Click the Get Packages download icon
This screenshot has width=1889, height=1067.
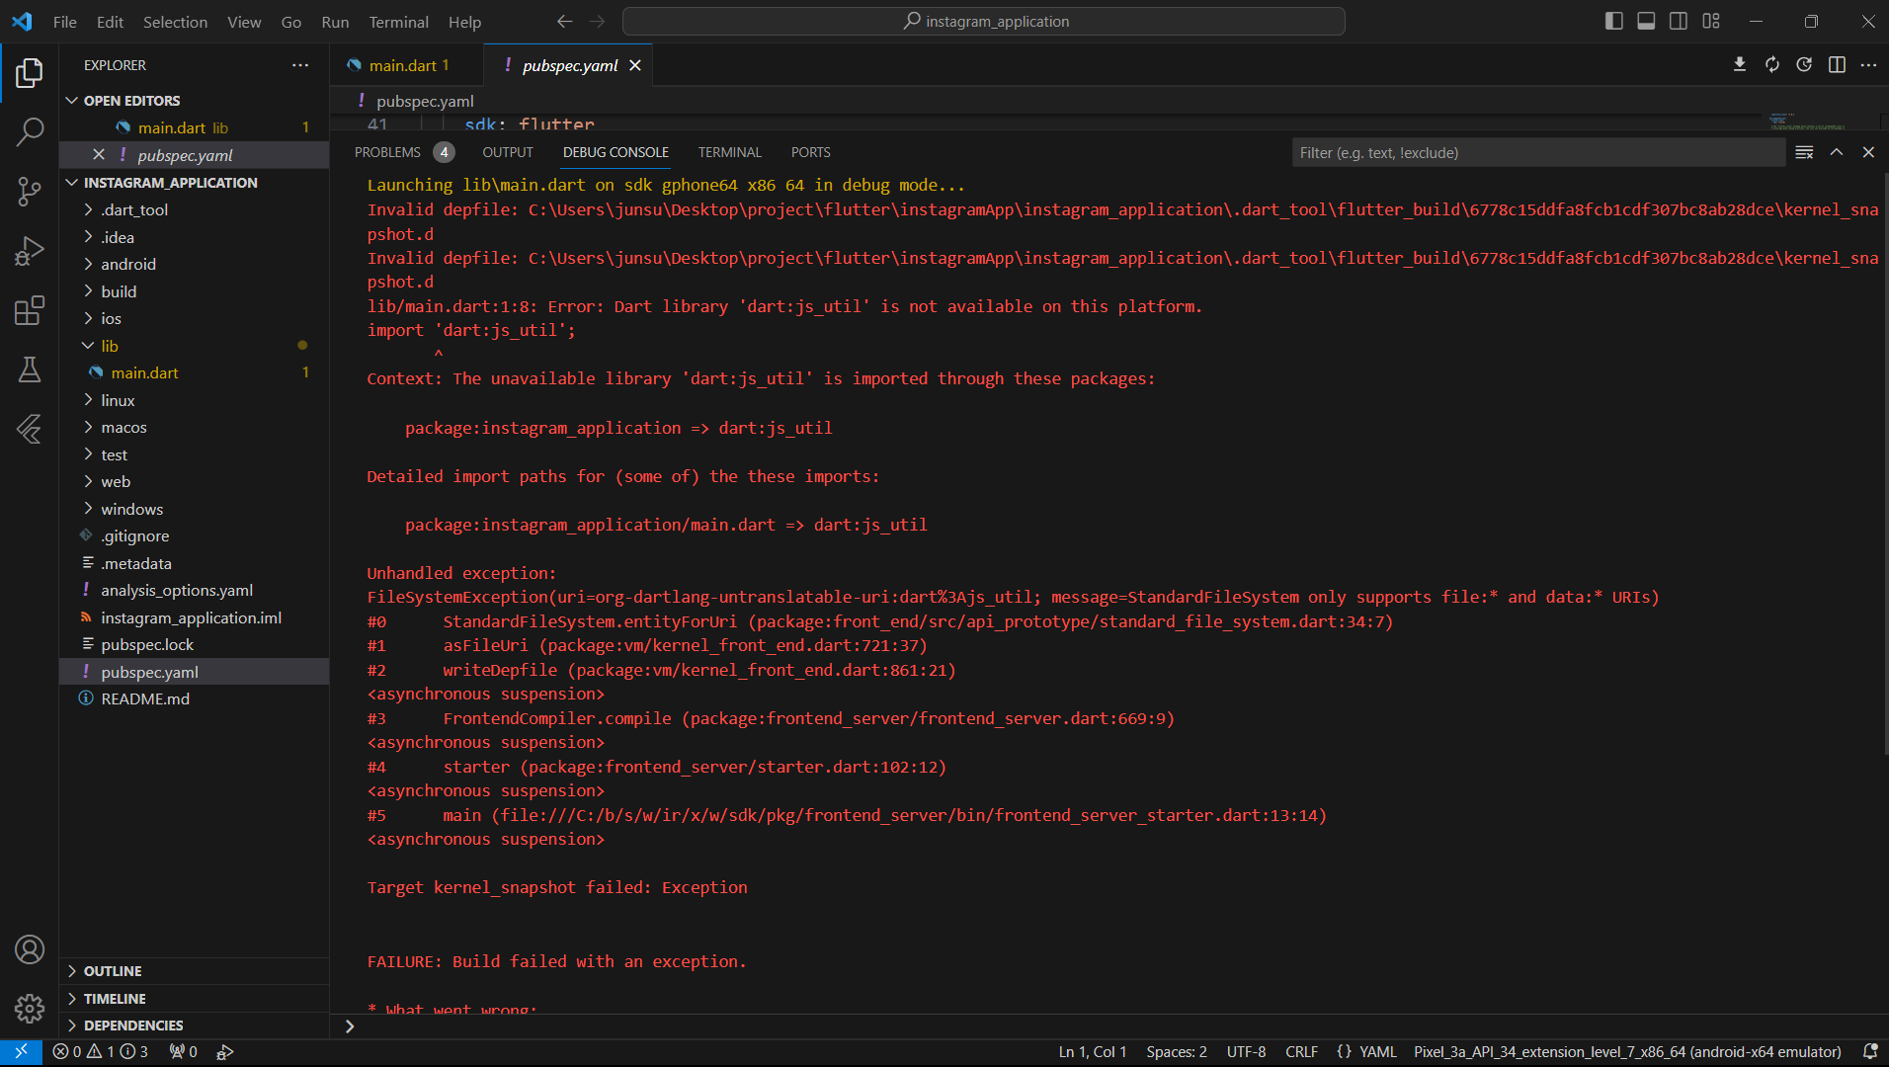(x=1740, y=65)
